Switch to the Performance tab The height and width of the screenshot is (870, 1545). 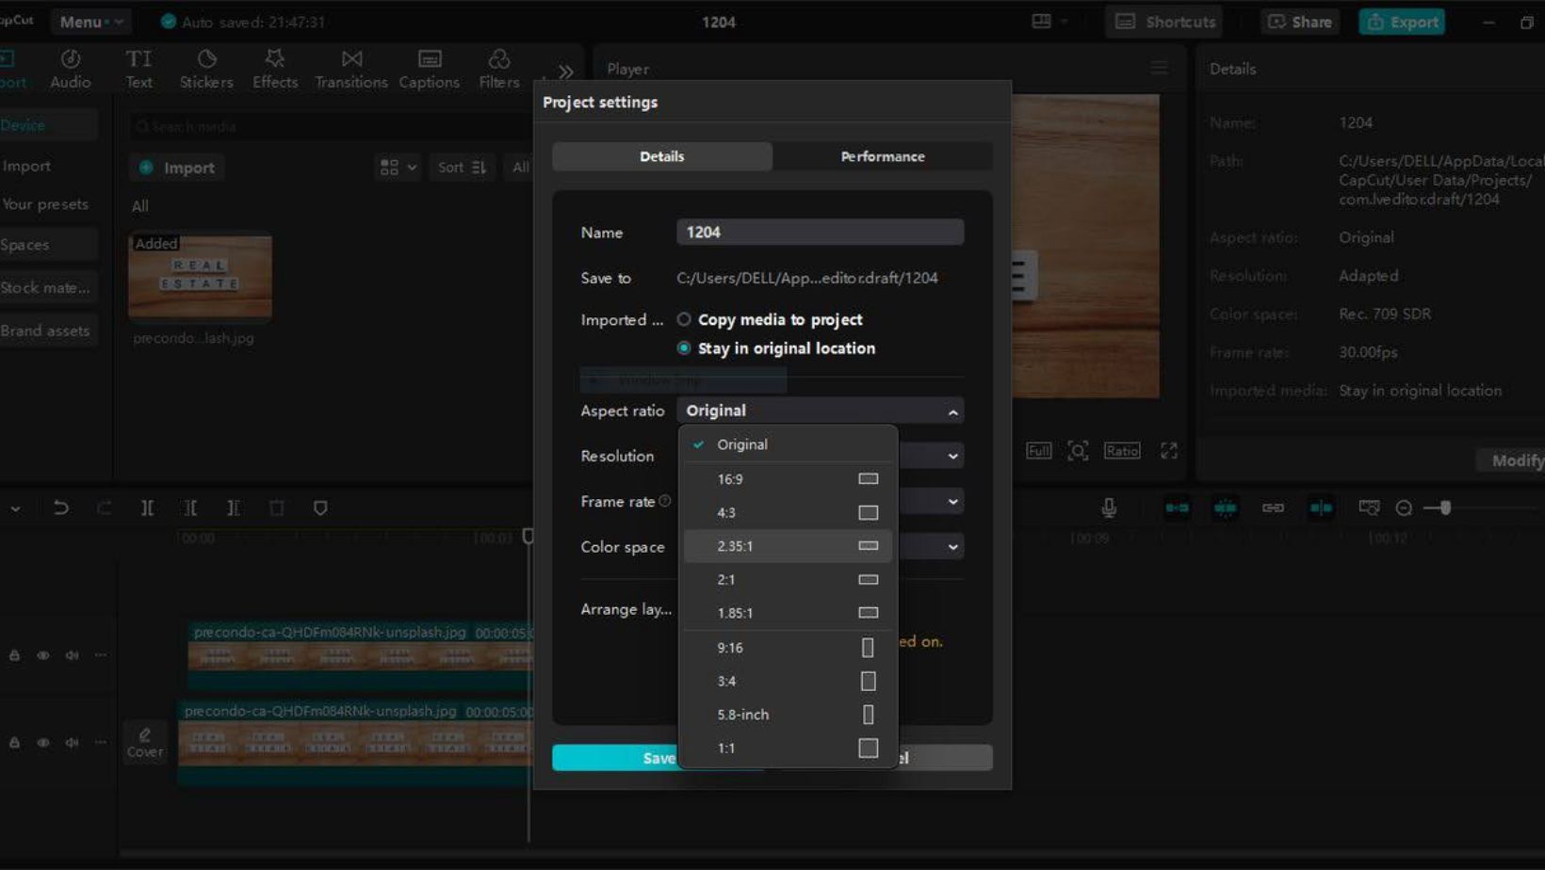point(883,156)
